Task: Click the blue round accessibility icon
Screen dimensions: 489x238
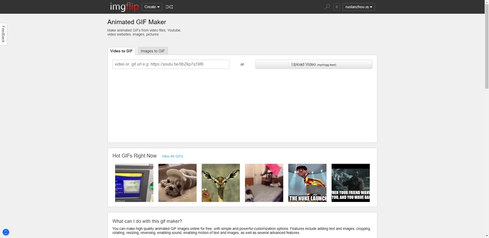Action: click(x=6, y=232)
